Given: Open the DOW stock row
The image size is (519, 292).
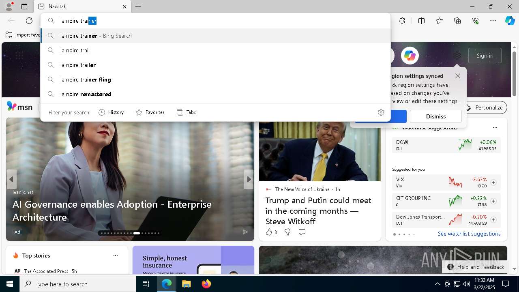Looking at the screenshot, I should click(x=446, y=145).
